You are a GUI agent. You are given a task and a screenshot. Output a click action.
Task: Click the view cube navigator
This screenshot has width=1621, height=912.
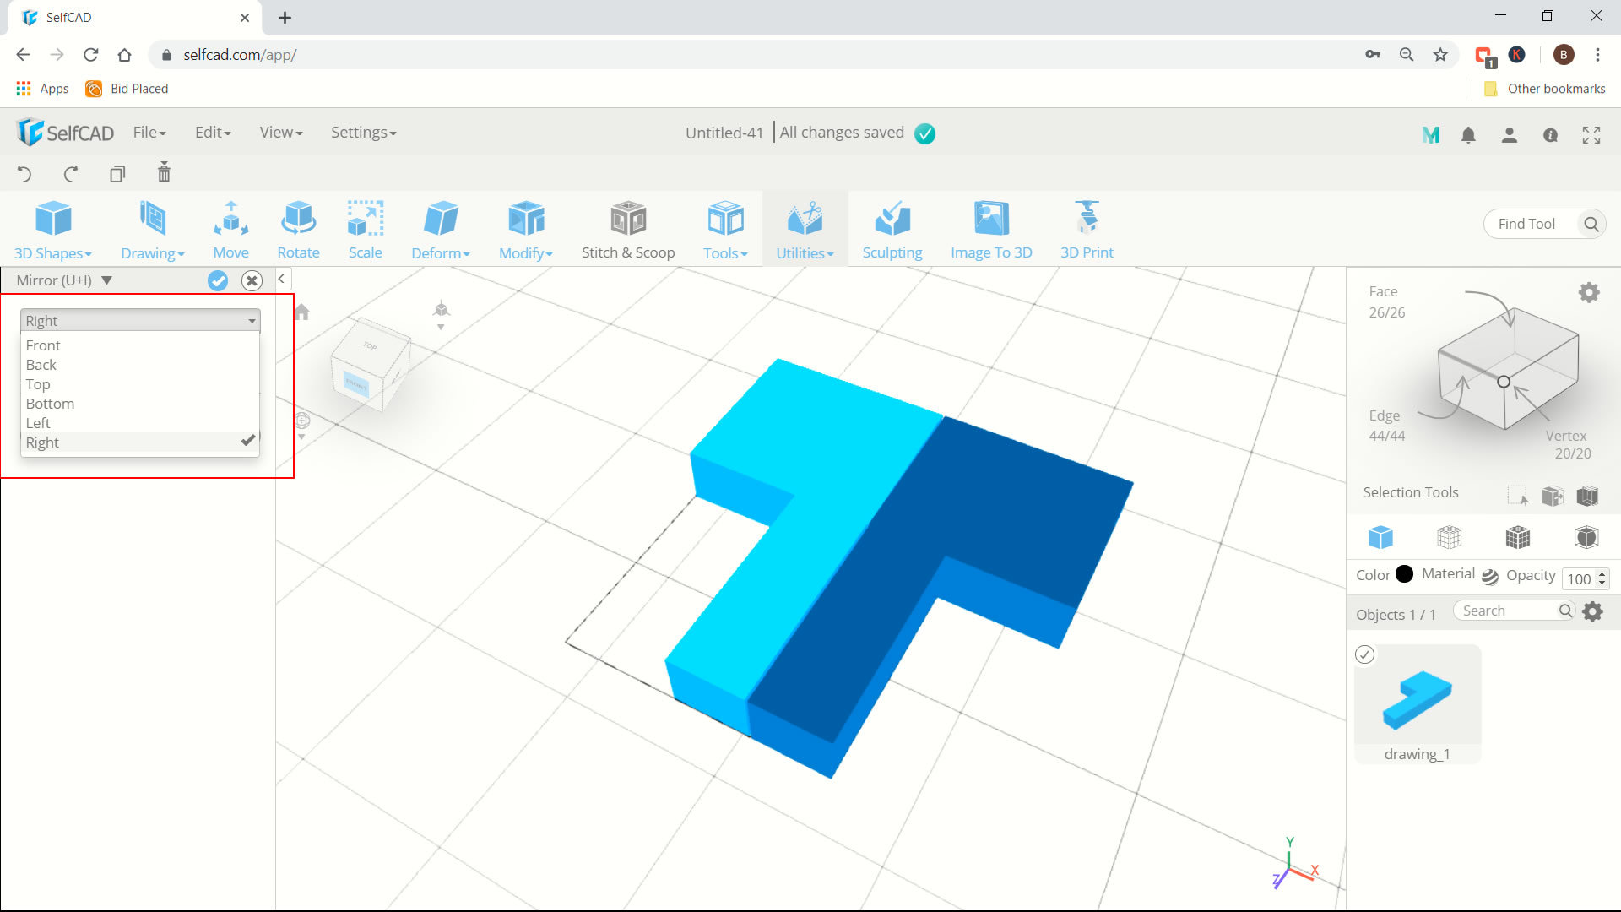tap(369, 365)
